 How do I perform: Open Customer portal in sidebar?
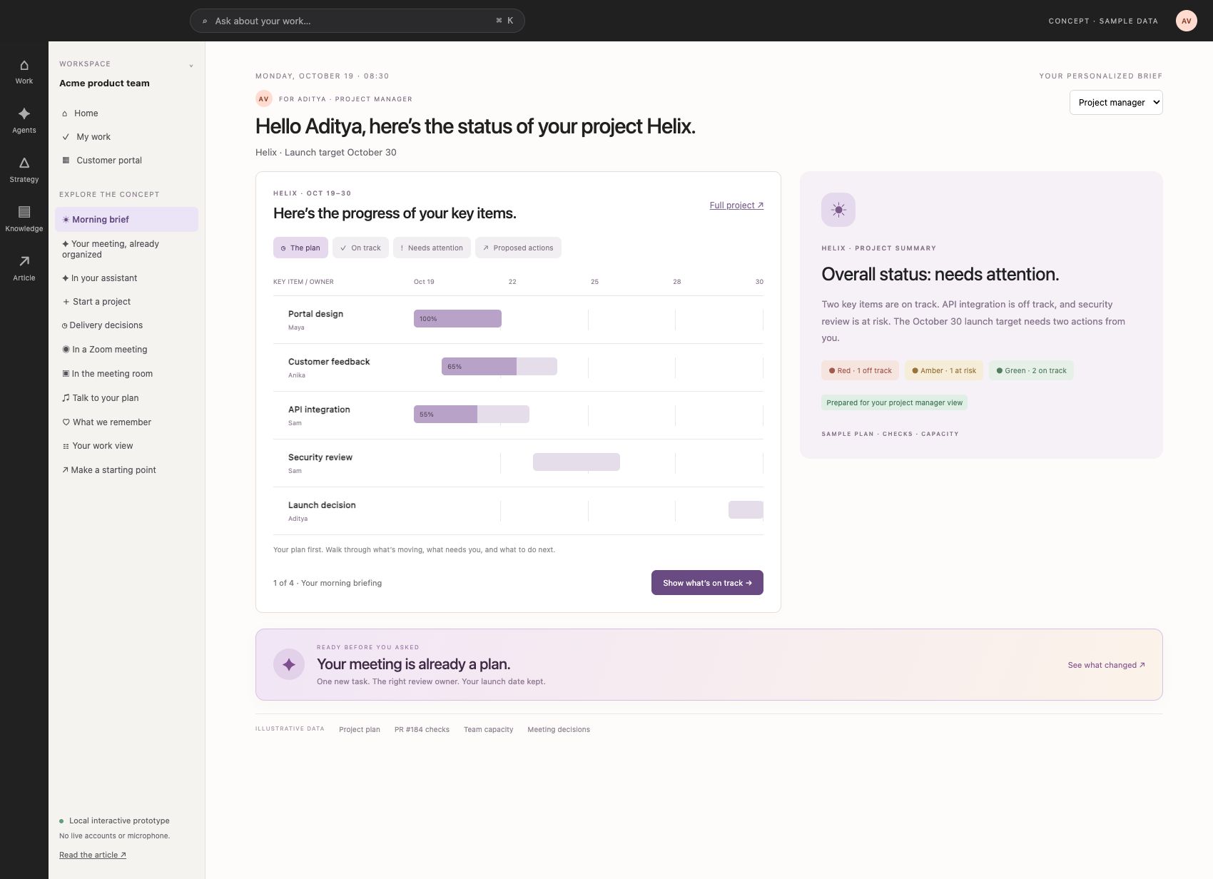coord(127,161)
